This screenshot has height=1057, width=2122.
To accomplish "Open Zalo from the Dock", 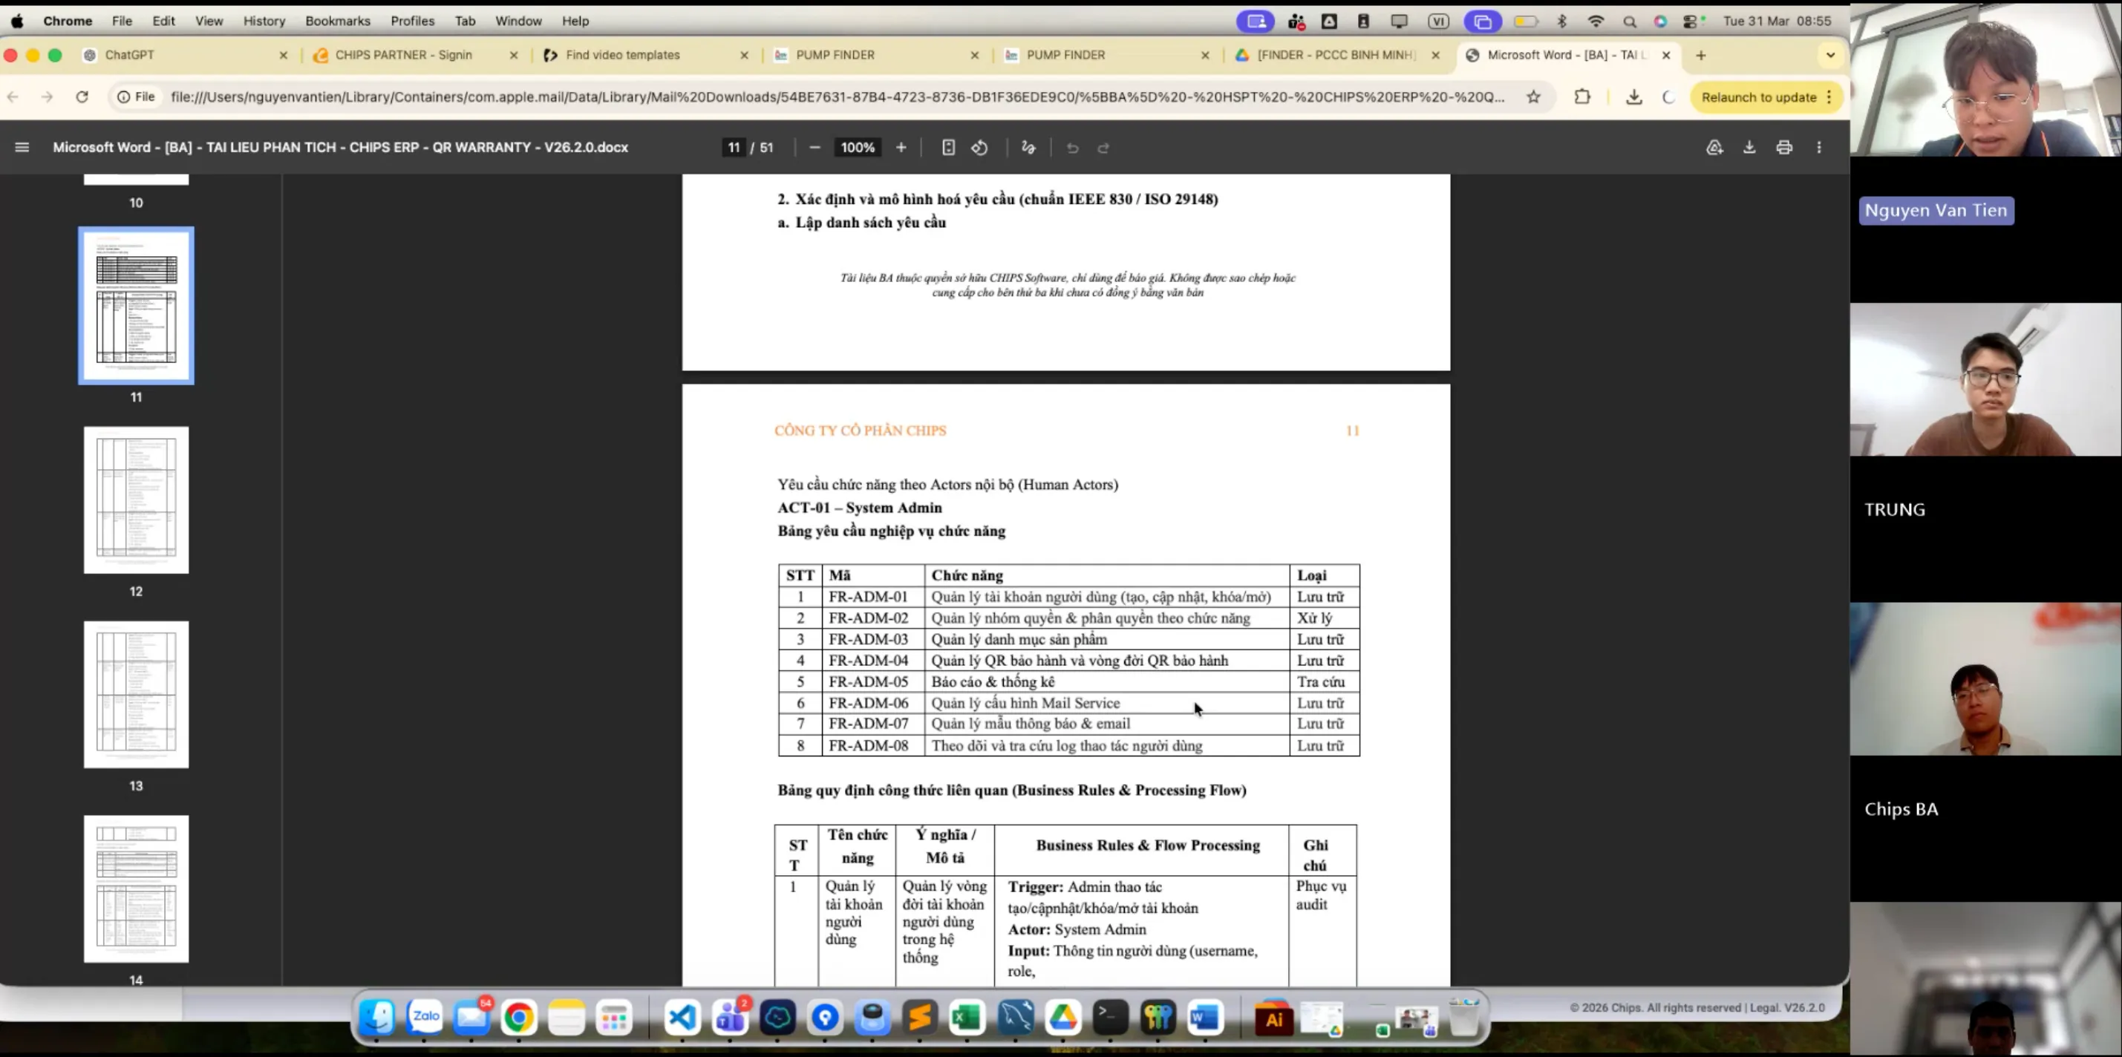I will click(x=425, y=1018).
